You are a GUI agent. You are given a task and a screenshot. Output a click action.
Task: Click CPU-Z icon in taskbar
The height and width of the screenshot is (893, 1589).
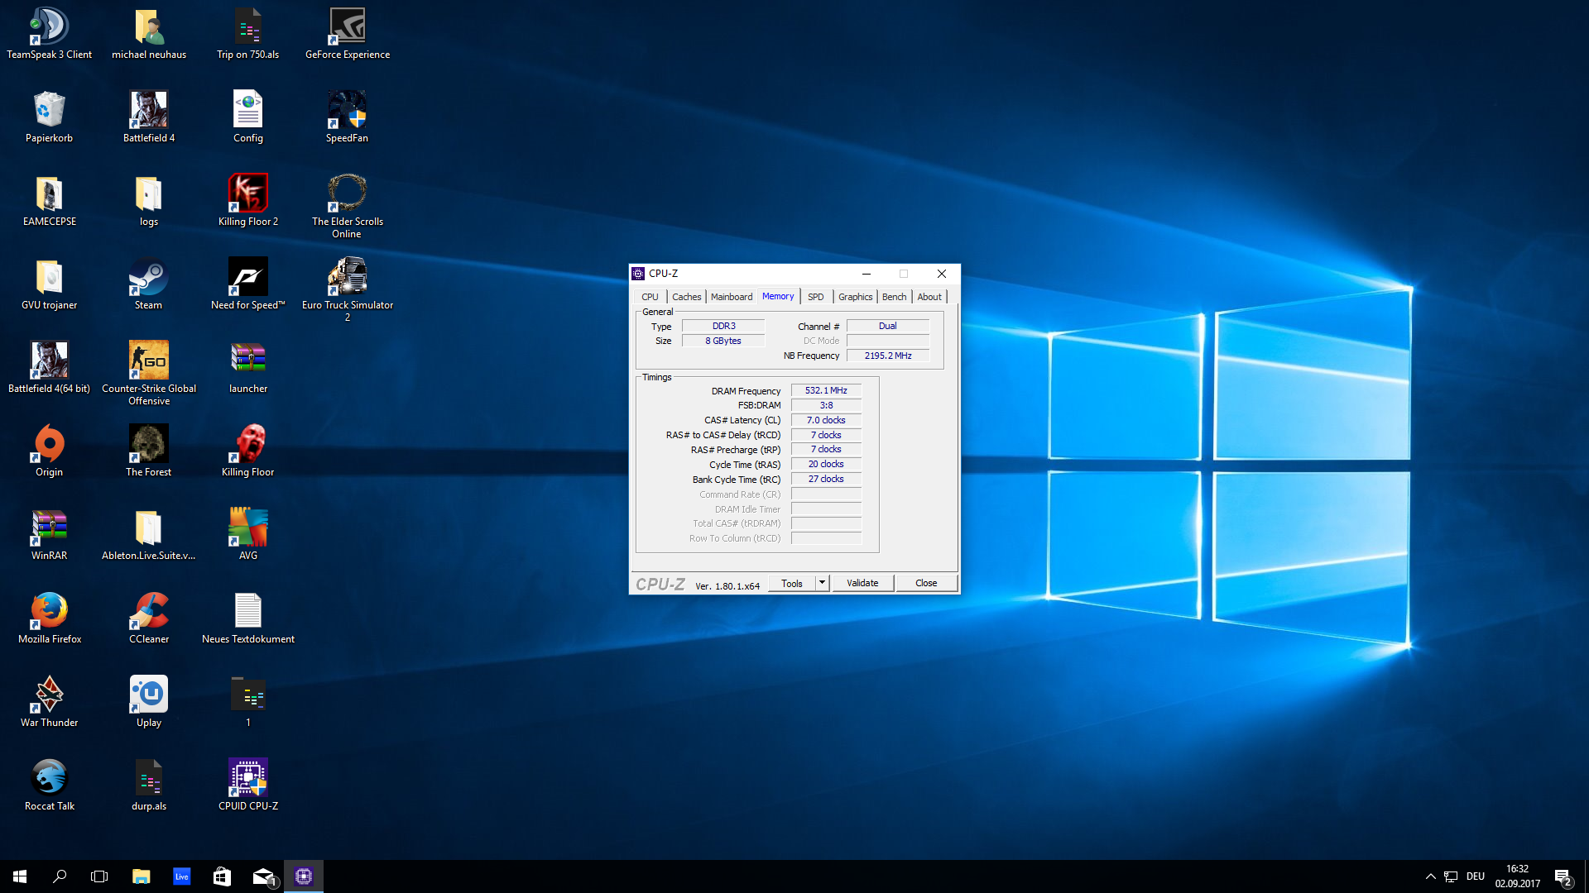pos(304,876)
